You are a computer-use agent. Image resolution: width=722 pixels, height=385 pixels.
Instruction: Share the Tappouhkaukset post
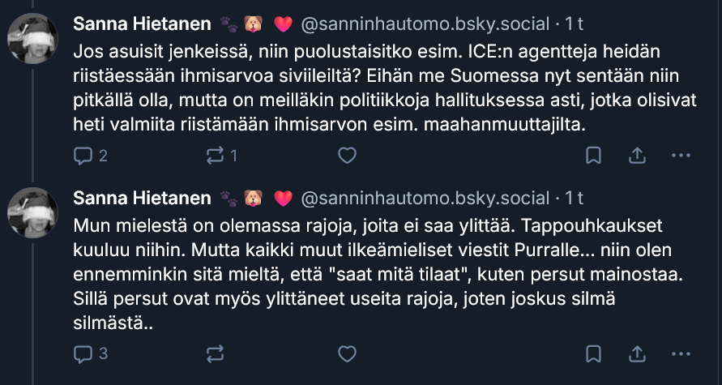coord(638,353)
